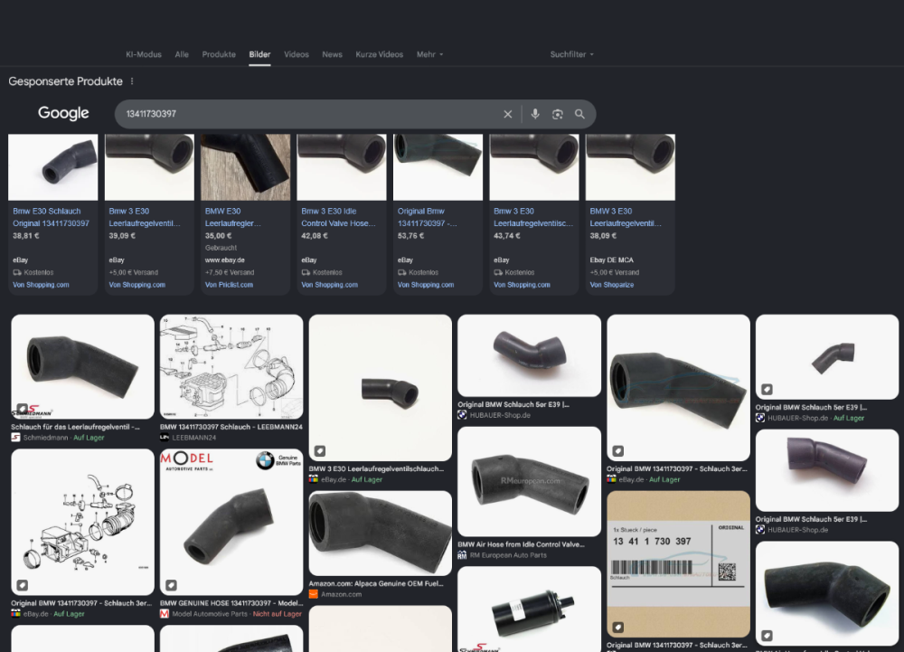Open Original Bmw 13411730397 listing for 53,76 €
Viewport: 904px width, 652px height.
[428, 217]
